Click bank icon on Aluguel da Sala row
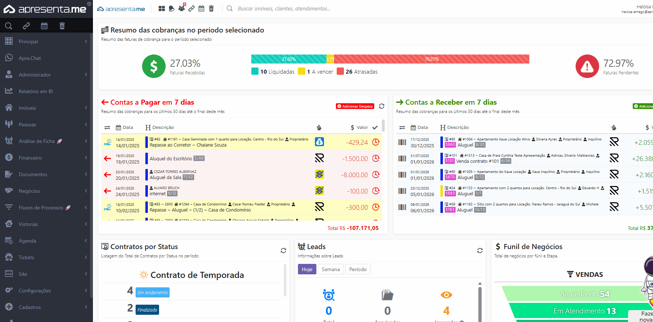The width and height of the screenshot is (653, 322). [x=319, y=174]
